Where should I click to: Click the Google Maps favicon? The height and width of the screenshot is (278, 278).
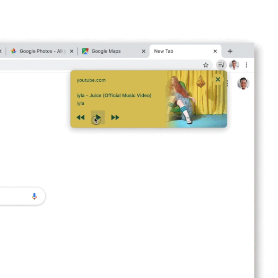click(x=85, y=51)
